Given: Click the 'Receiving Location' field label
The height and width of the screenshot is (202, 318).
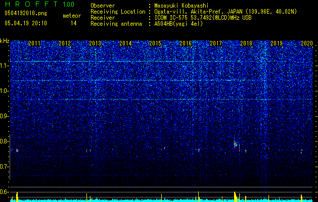Looking at the screenshot, I should point(118,12).
